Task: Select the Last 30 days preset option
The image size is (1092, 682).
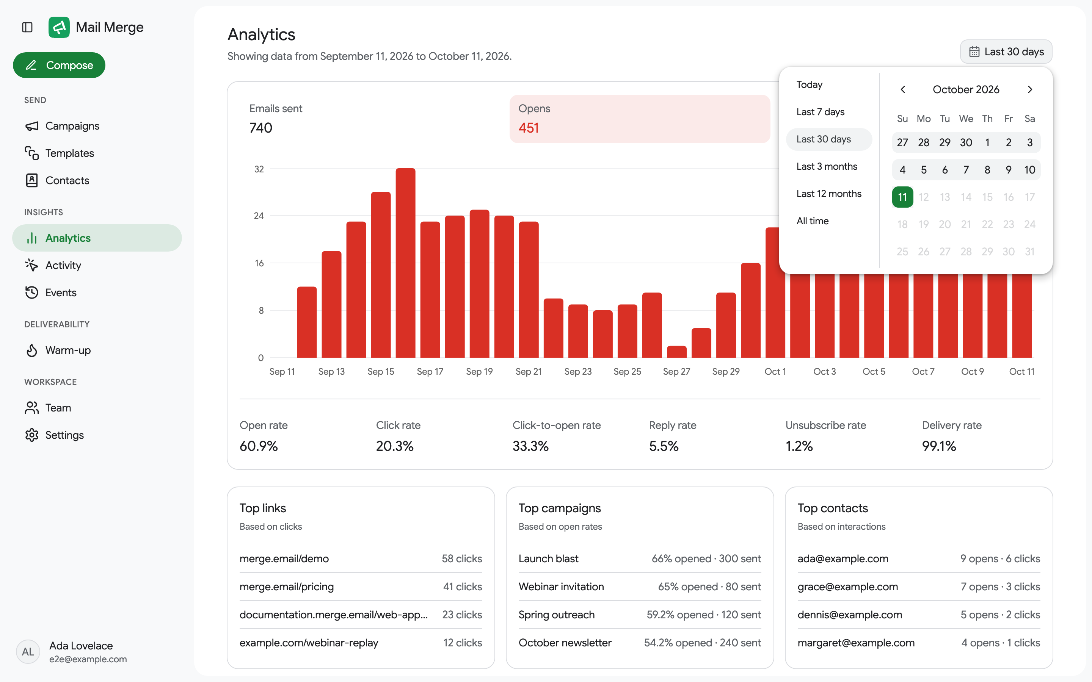Action: [829, 139]
